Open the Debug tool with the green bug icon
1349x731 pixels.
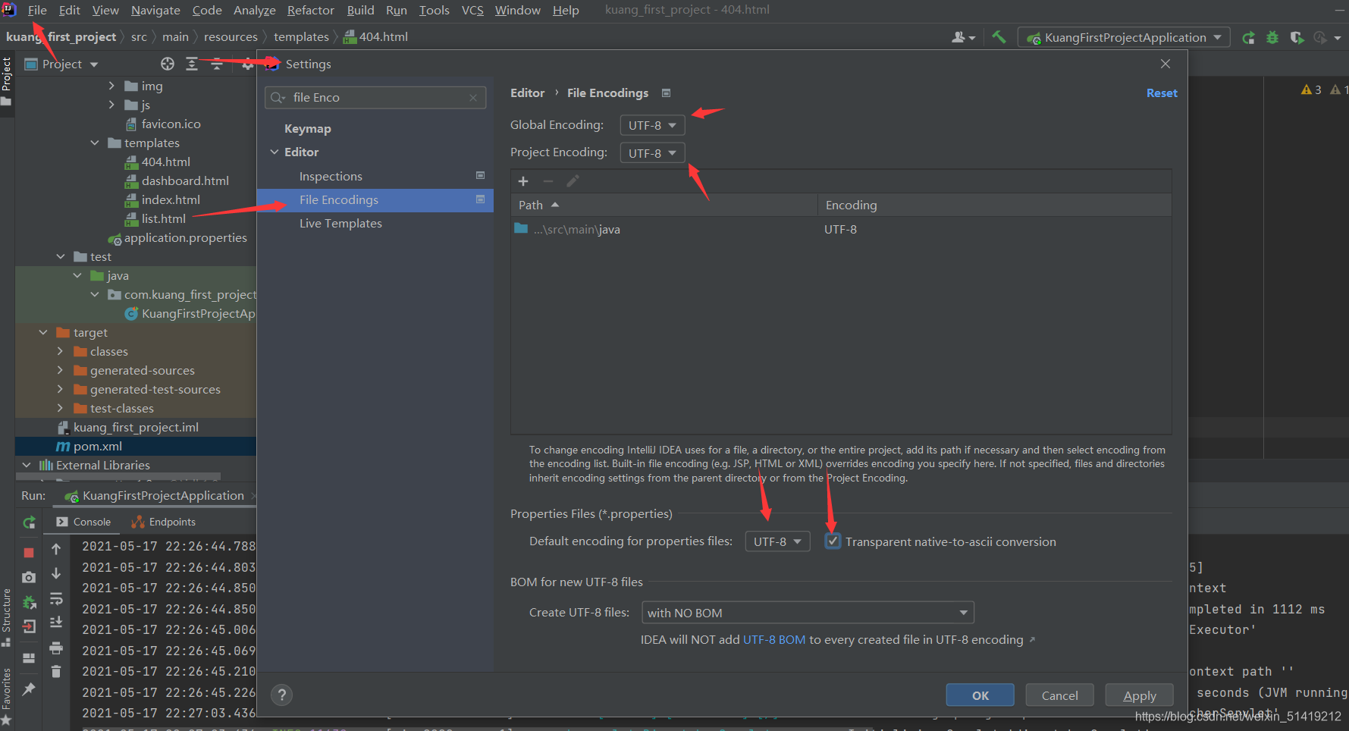1272,36
